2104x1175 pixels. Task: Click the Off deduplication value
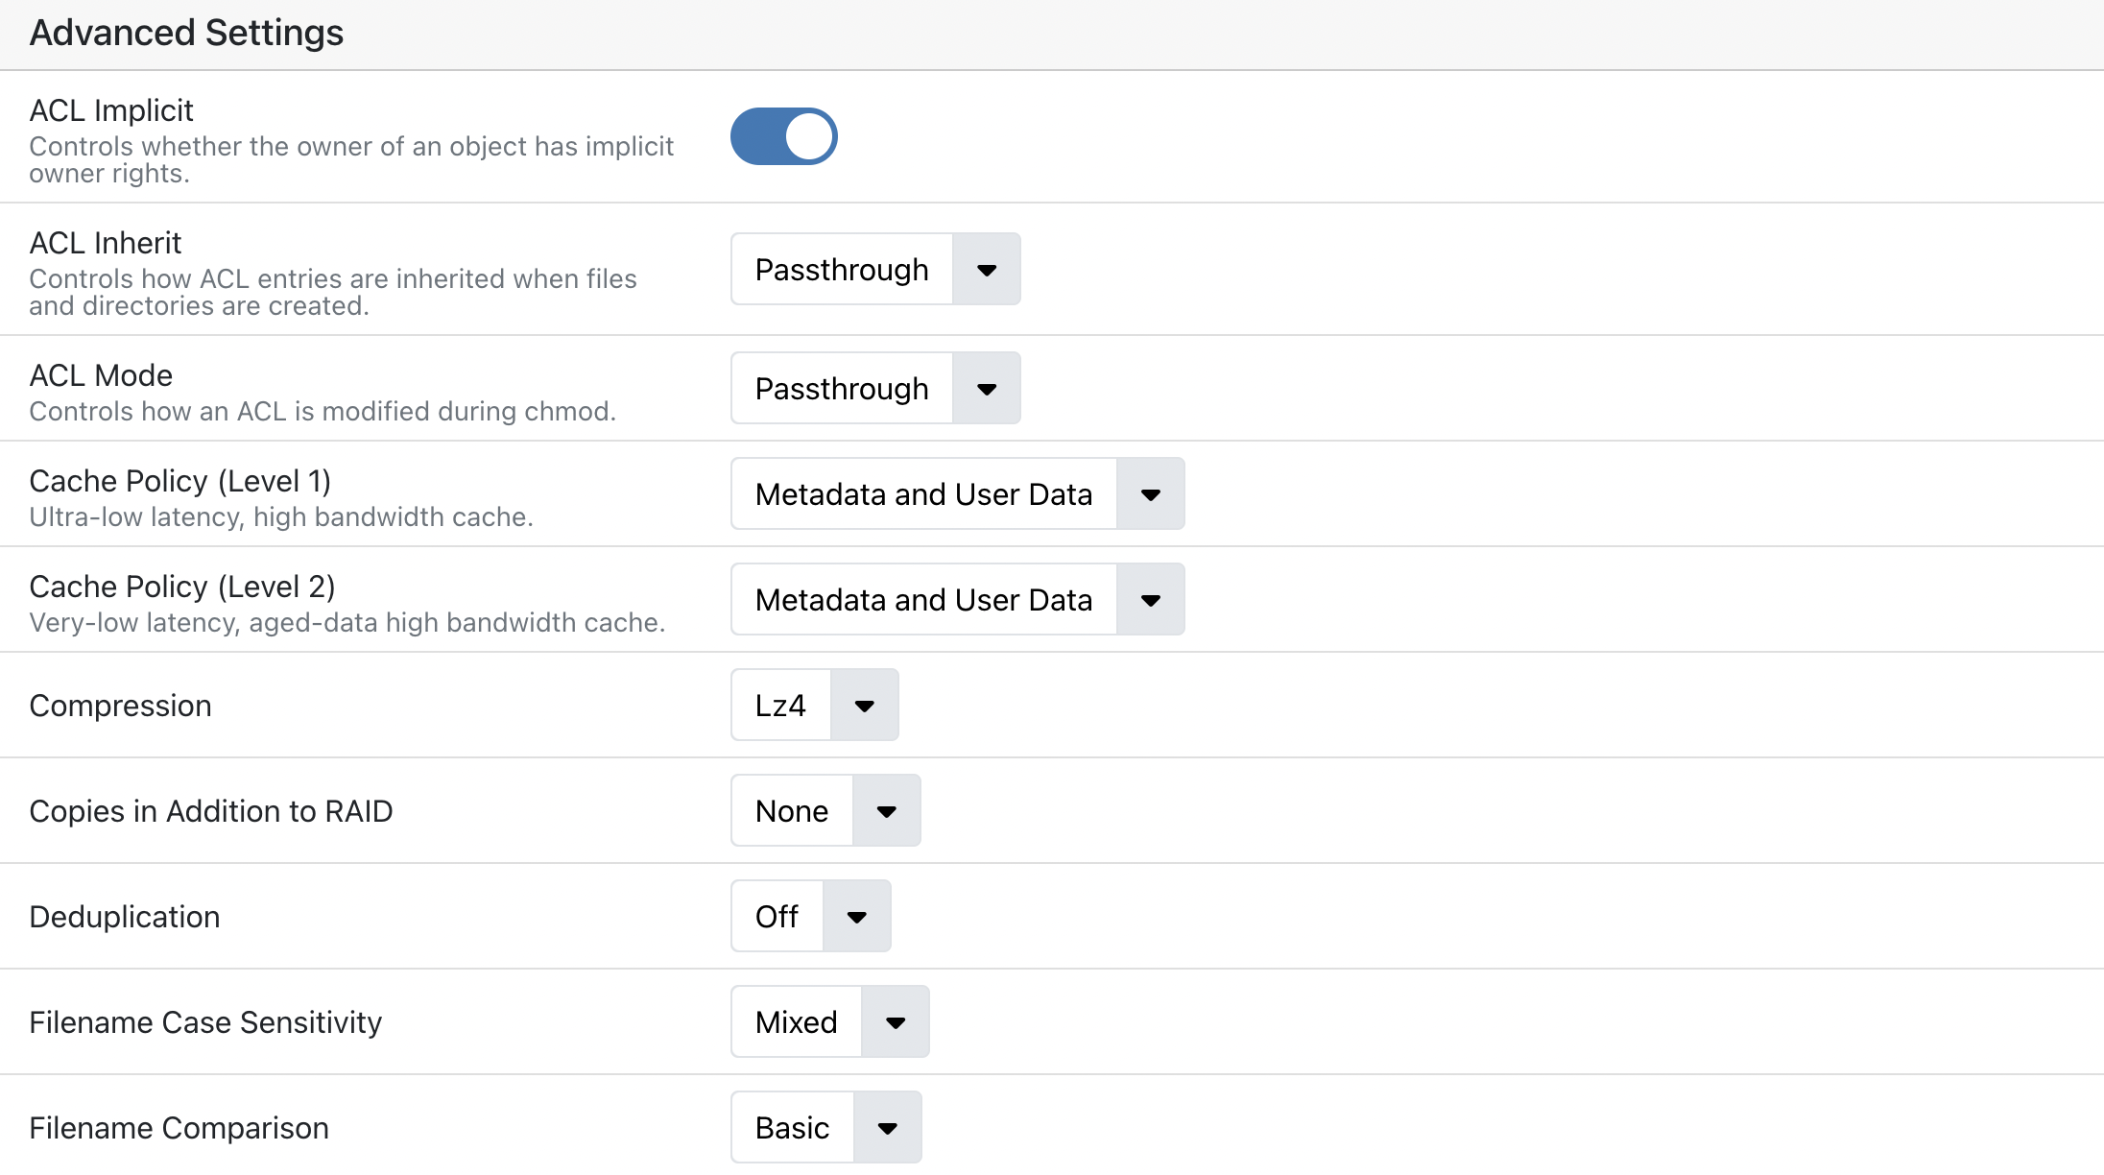(x=777, y=917)
